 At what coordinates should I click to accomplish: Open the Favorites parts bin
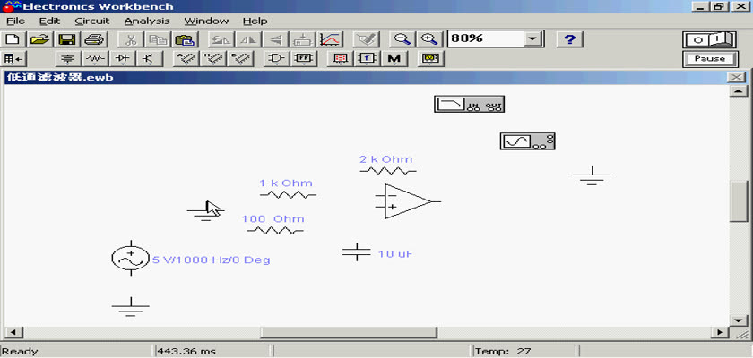(13, 59)
